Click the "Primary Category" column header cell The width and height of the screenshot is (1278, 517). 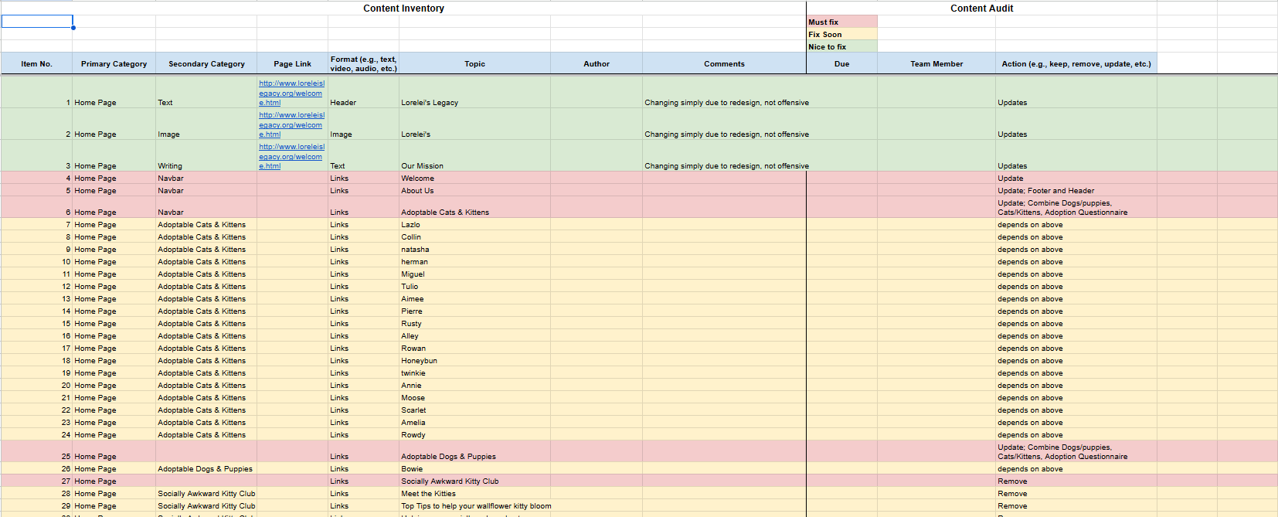[x=114, y=63]
